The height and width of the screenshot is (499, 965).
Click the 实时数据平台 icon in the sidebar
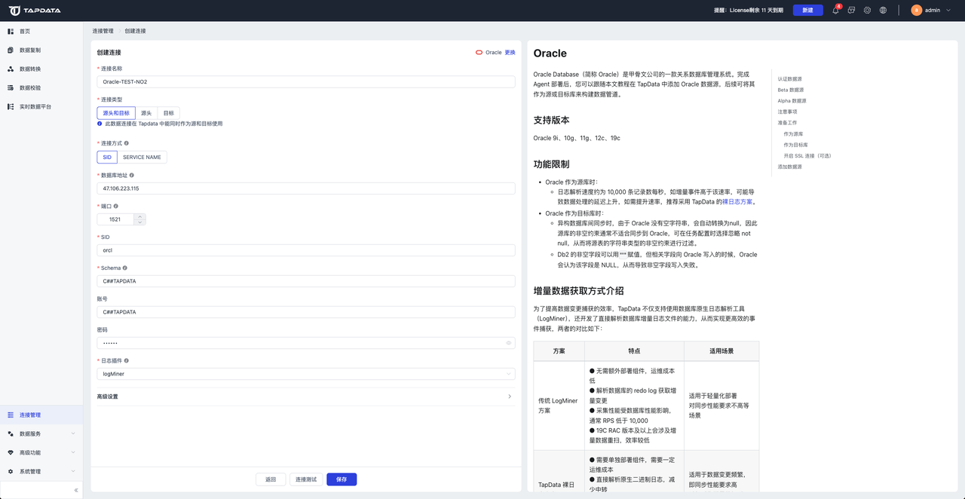11,106
